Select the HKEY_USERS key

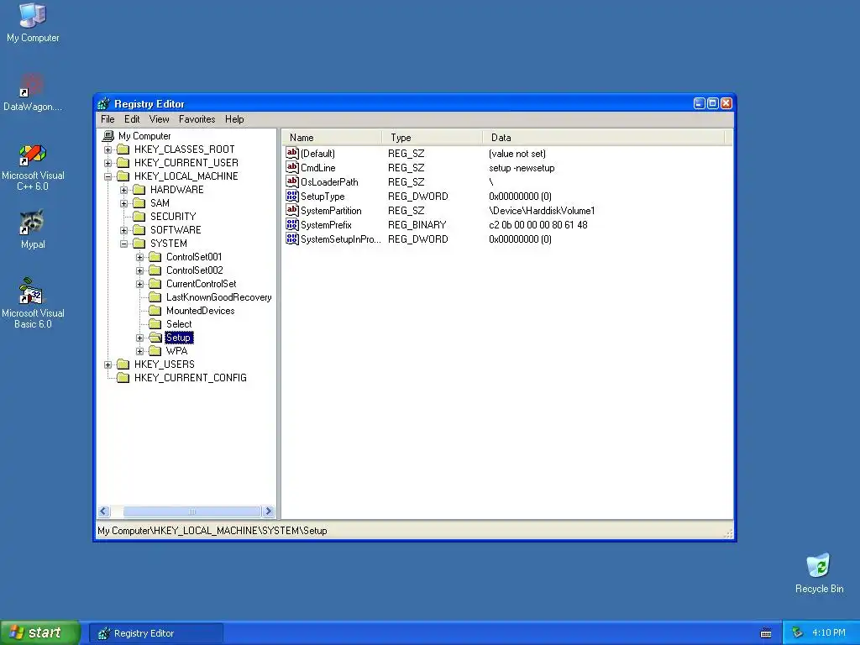(x=164, y=364)
